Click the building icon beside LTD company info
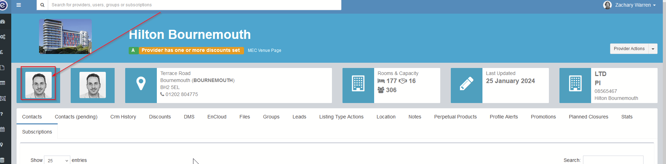This screenshot has width=666, height=164. (x=575, y=86)
